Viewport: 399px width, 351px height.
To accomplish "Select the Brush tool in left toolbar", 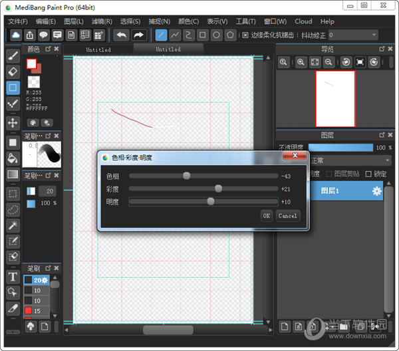I will [13, 56].
